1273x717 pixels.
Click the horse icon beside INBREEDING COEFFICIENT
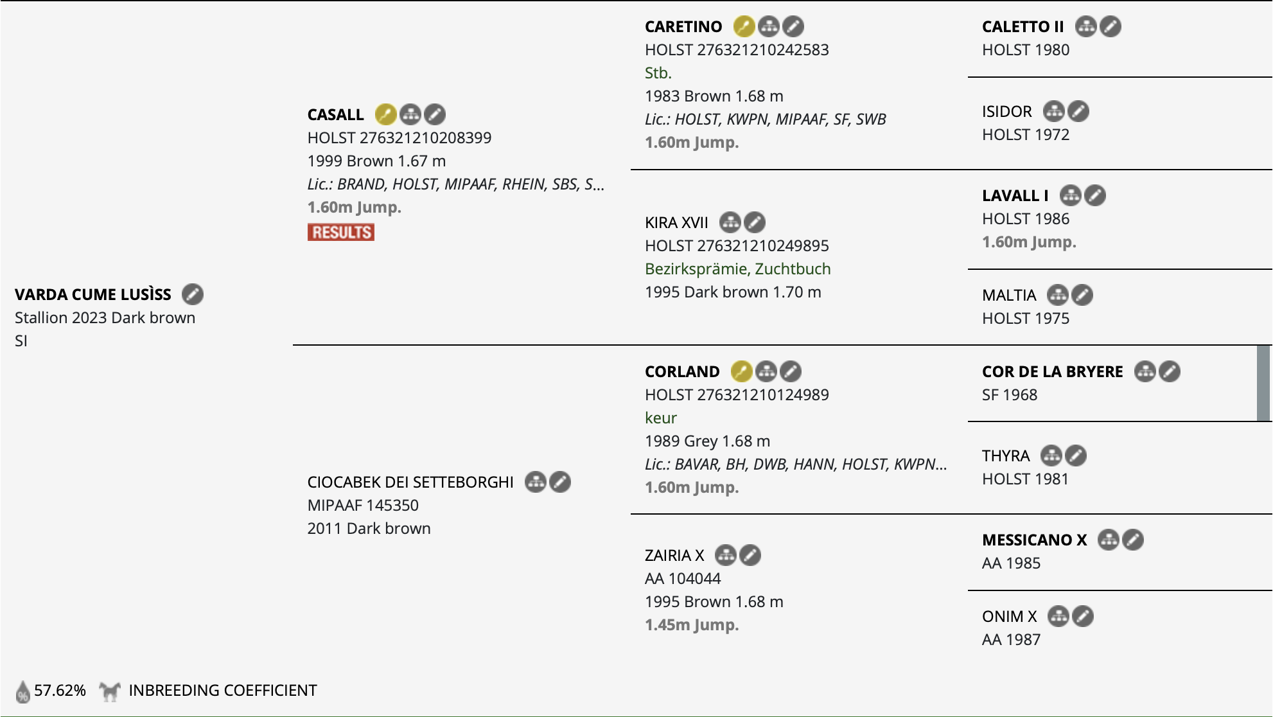coord(110,691)
